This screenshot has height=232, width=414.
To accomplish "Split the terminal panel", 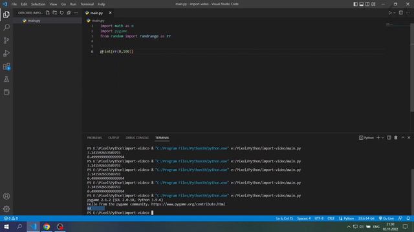I will [x=389, y=137].
